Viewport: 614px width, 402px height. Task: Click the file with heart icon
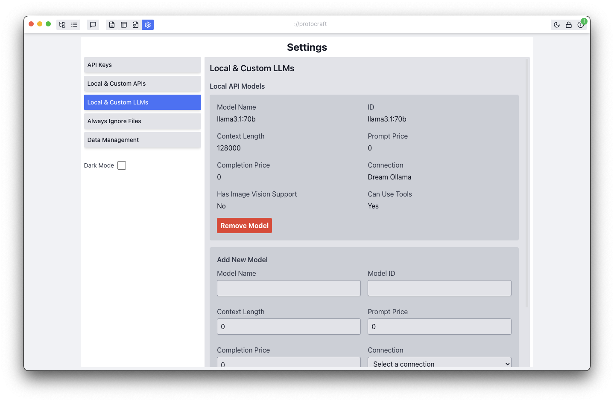pos(136,25)
